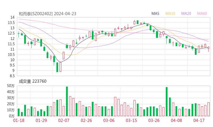Click the 30万 volume axis label
Image resolution: width=213 pixels, height=127 pixels.
[11, 98]
